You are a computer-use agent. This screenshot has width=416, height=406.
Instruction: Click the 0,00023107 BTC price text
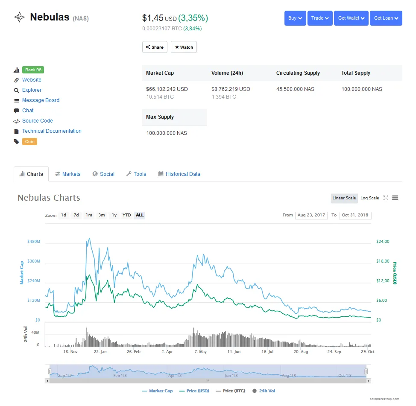162,28
